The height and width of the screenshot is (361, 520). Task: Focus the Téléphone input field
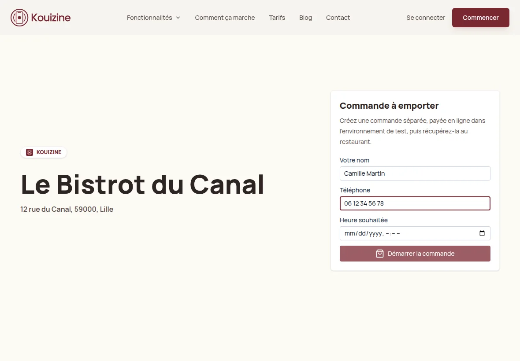pyautogui.click(x=415, y=203)
